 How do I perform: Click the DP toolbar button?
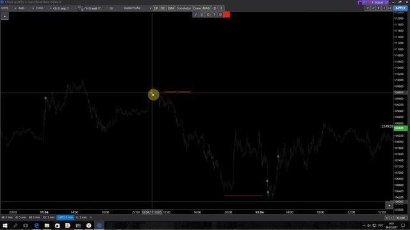click(156, 8)
